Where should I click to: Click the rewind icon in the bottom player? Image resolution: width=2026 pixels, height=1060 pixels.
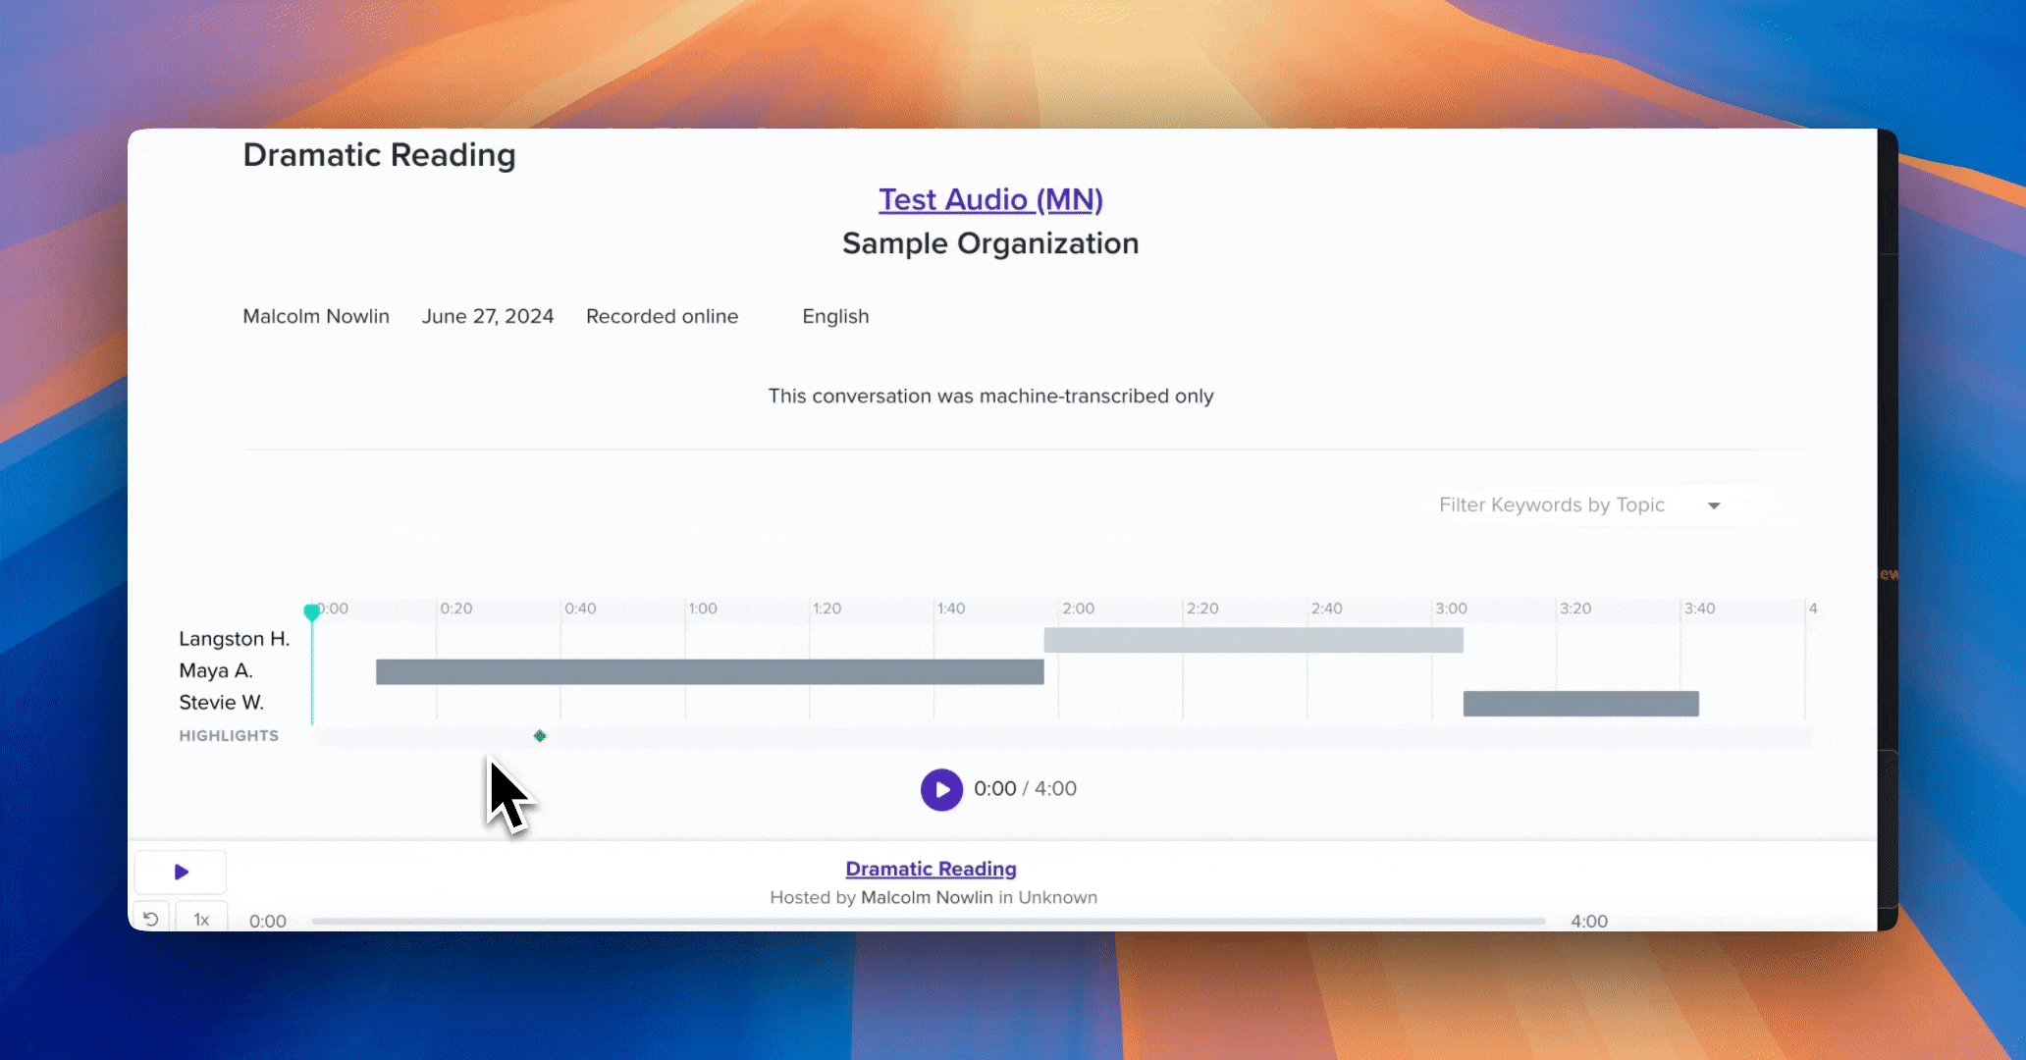click(x=150, y=919)
